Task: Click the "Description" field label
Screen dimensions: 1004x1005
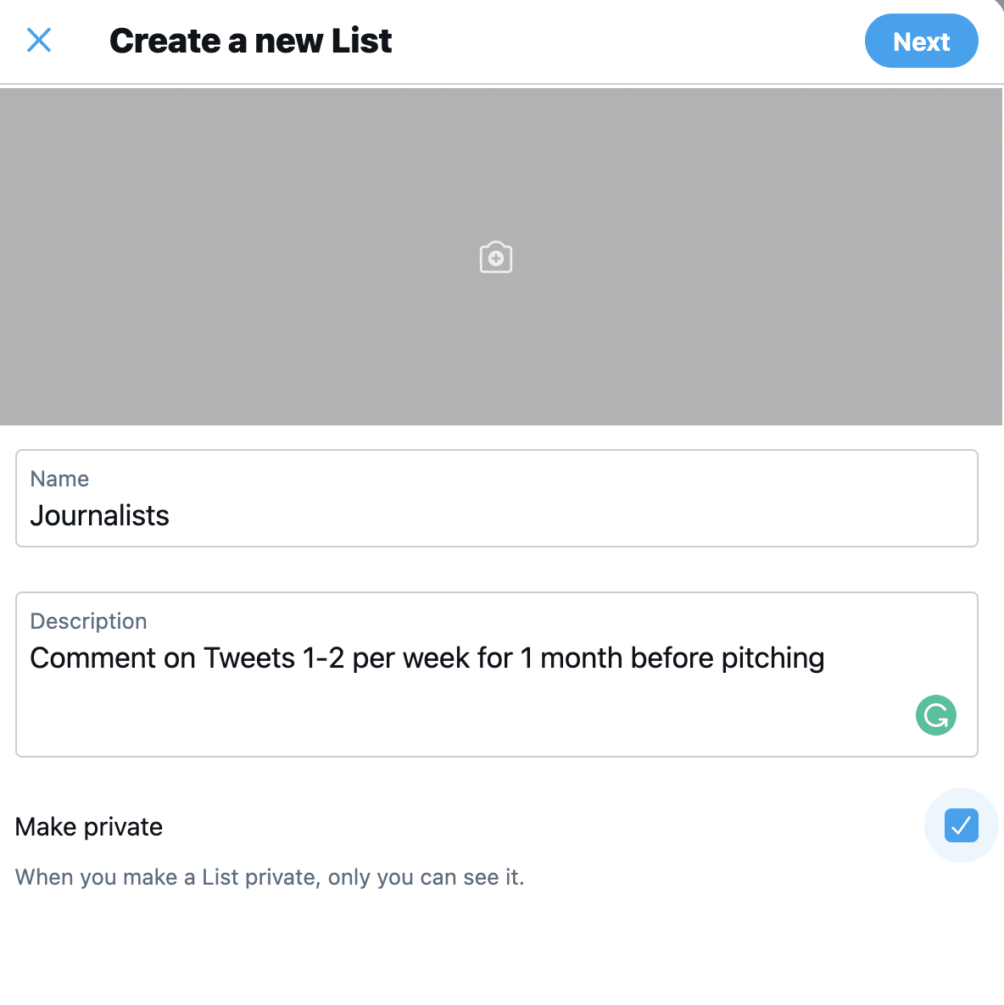Action: pyautogui.click(x=88, y=621)
